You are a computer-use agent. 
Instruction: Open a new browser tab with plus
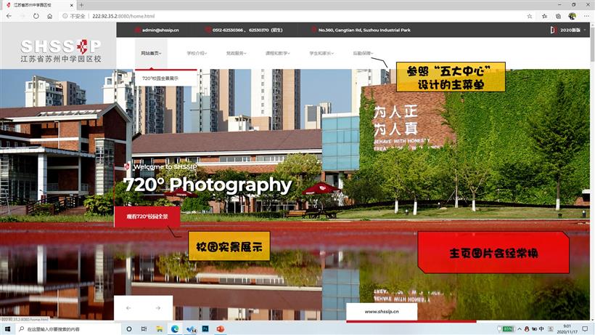pos(81,5)
